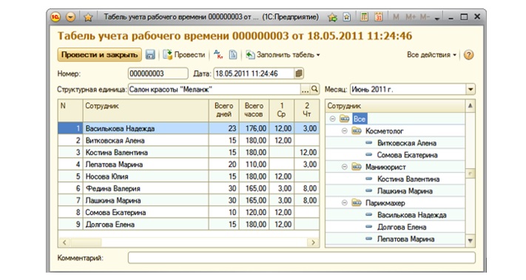Select 'Лашкина Марина' in employee tree
526x280 pixels.
click(405, 191)
